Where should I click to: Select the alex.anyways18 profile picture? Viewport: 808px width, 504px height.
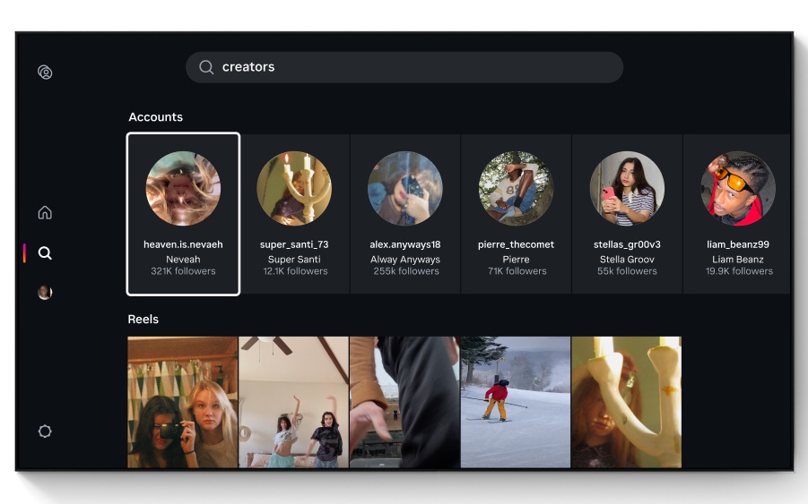click(404, 188)
